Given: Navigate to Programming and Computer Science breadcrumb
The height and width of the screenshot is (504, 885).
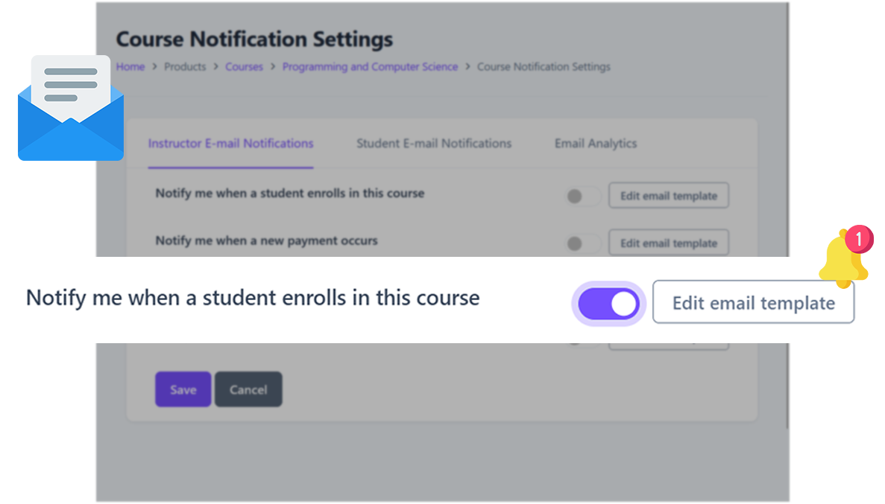Looking at the screenshot, I should click(x=370, y=67).
